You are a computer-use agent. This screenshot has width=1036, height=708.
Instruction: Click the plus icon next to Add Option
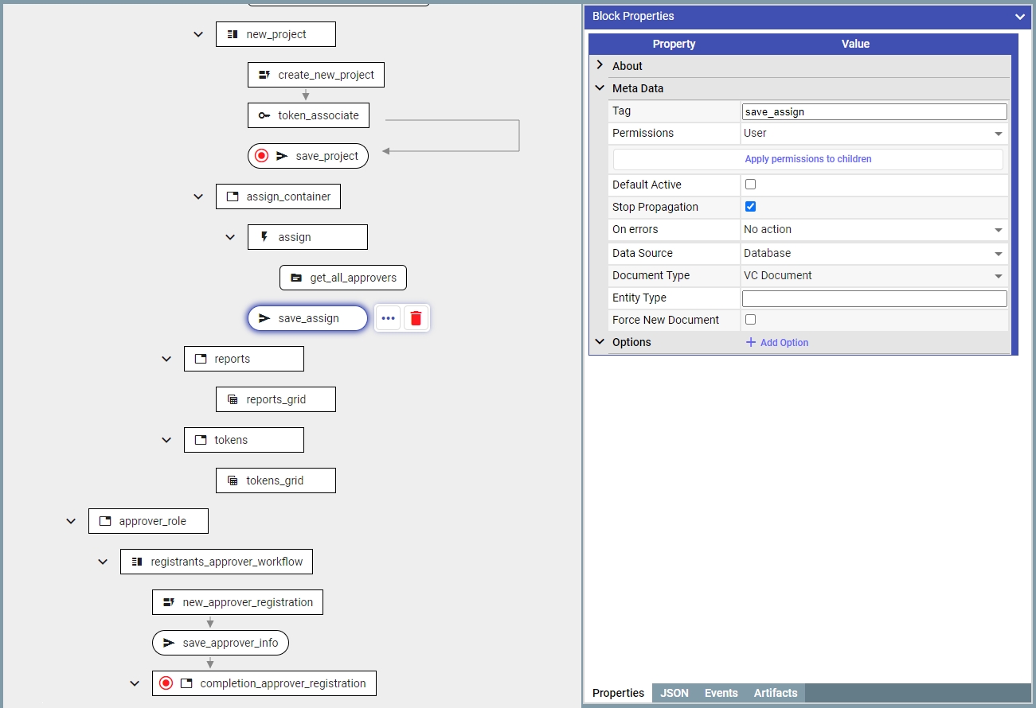(x=750, y=342)
